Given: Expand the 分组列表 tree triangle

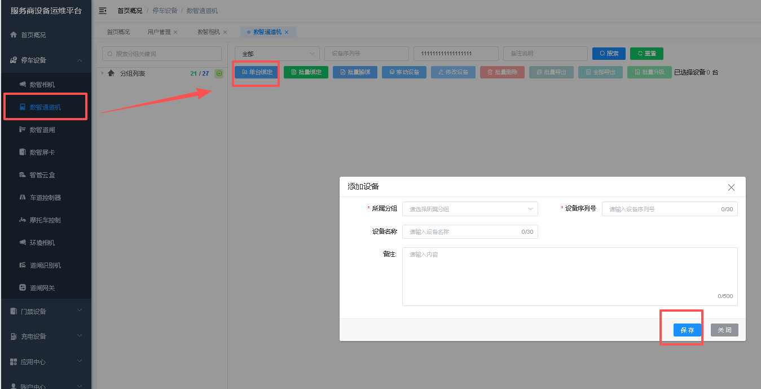Looking at the screenshot, I should pos(103,73).
